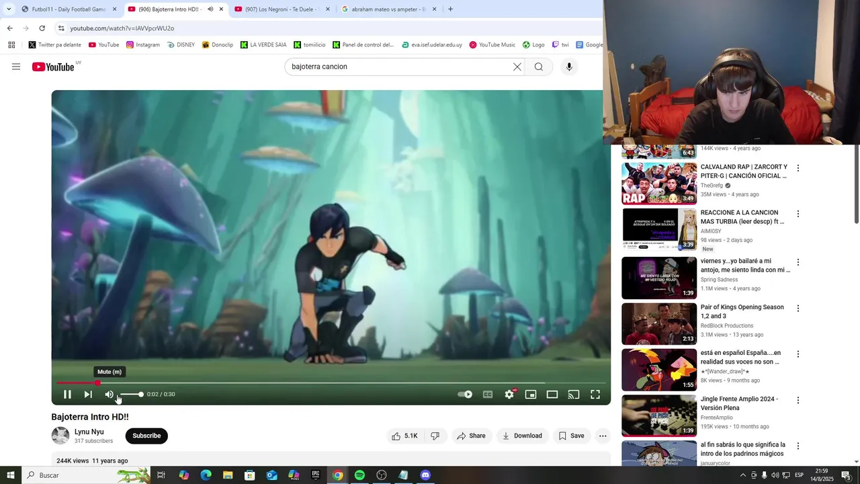The image size is (860, 484).
Task: Open the DISNEY bookmark
Action: click(181, 45)
